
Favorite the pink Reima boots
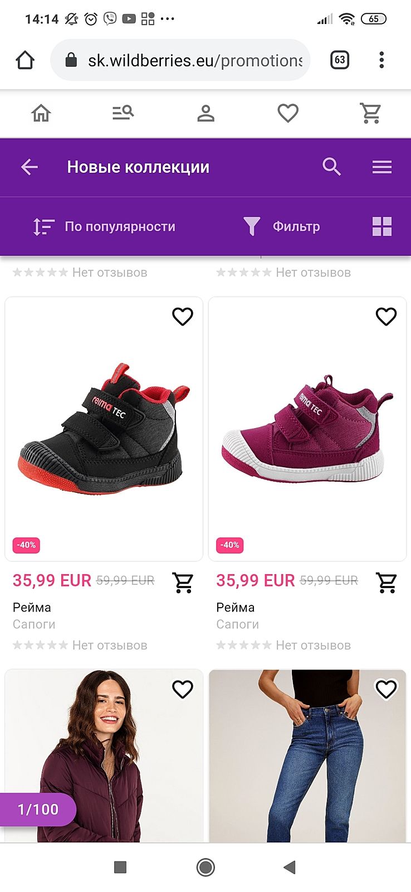click(386, 316)
